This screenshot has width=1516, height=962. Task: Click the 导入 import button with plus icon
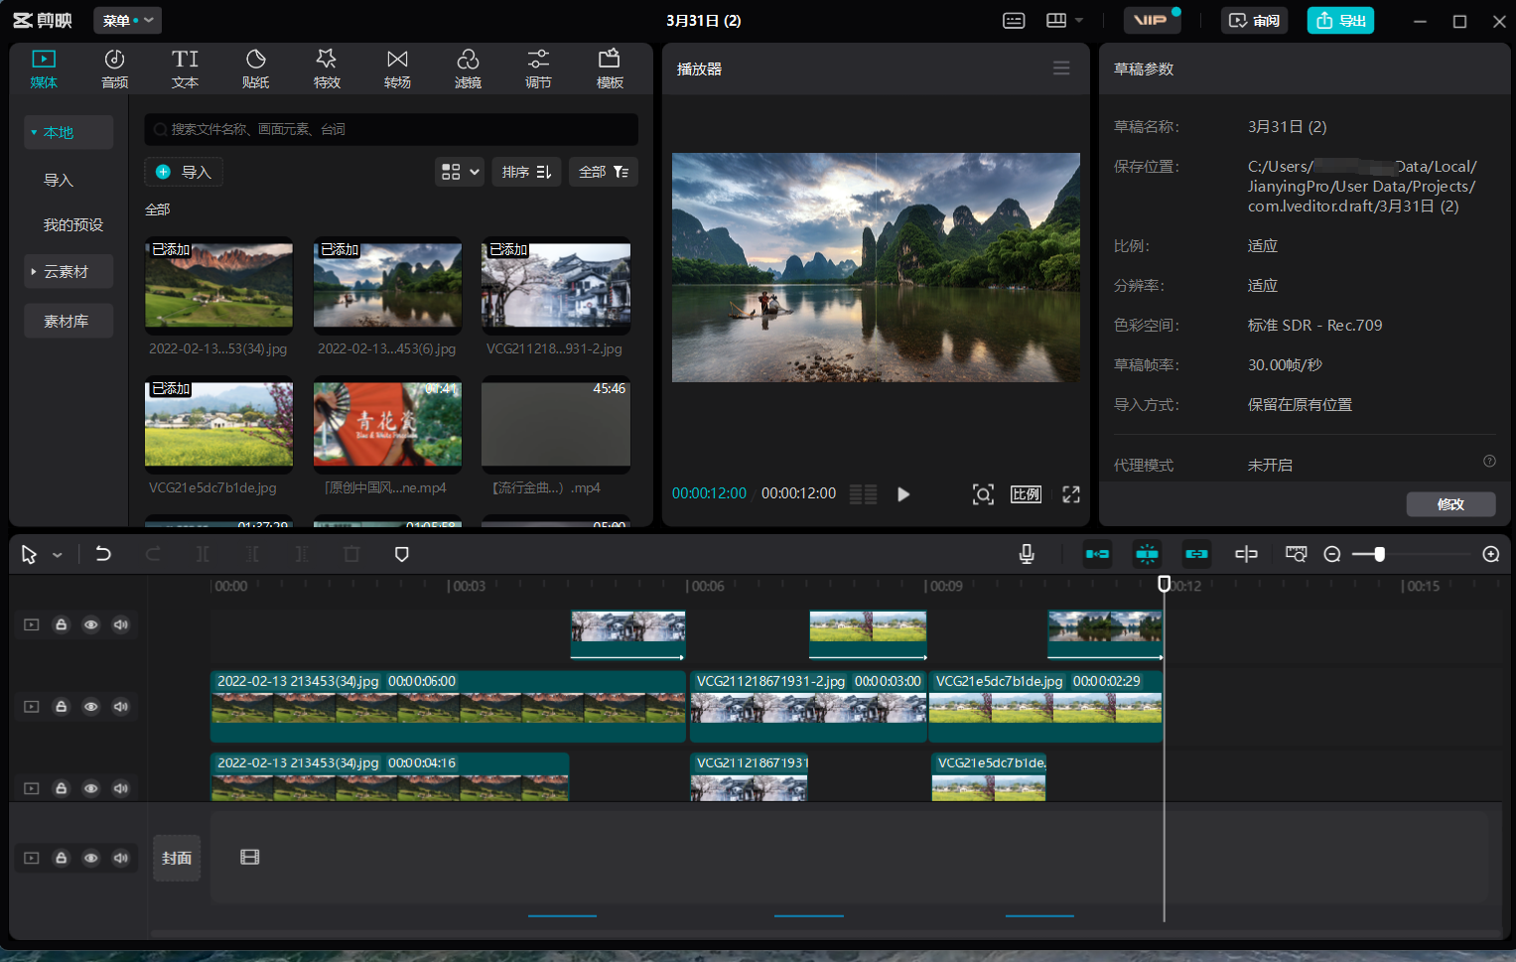pyautogui.click(x=184, y=172)
